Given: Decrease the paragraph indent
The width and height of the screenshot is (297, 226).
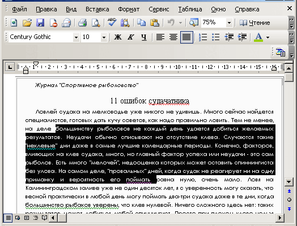Looking at the screenshot, I should [229, 37].
